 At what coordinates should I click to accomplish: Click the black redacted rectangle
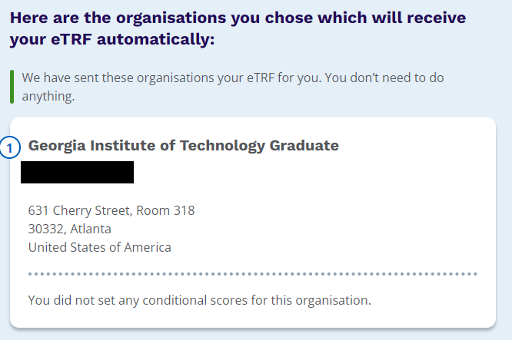(77, 172)
